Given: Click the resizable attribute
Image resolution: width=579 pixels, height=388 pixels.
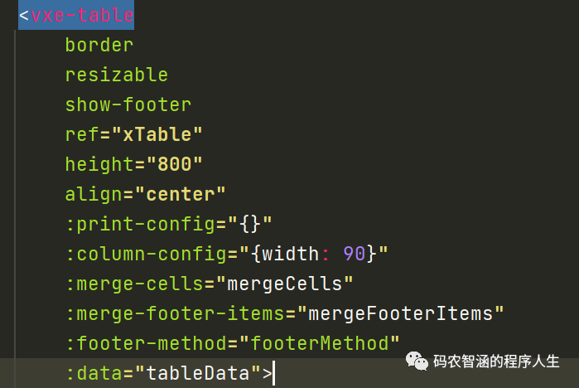Looking at the screenshot, I should coord(116,75).
